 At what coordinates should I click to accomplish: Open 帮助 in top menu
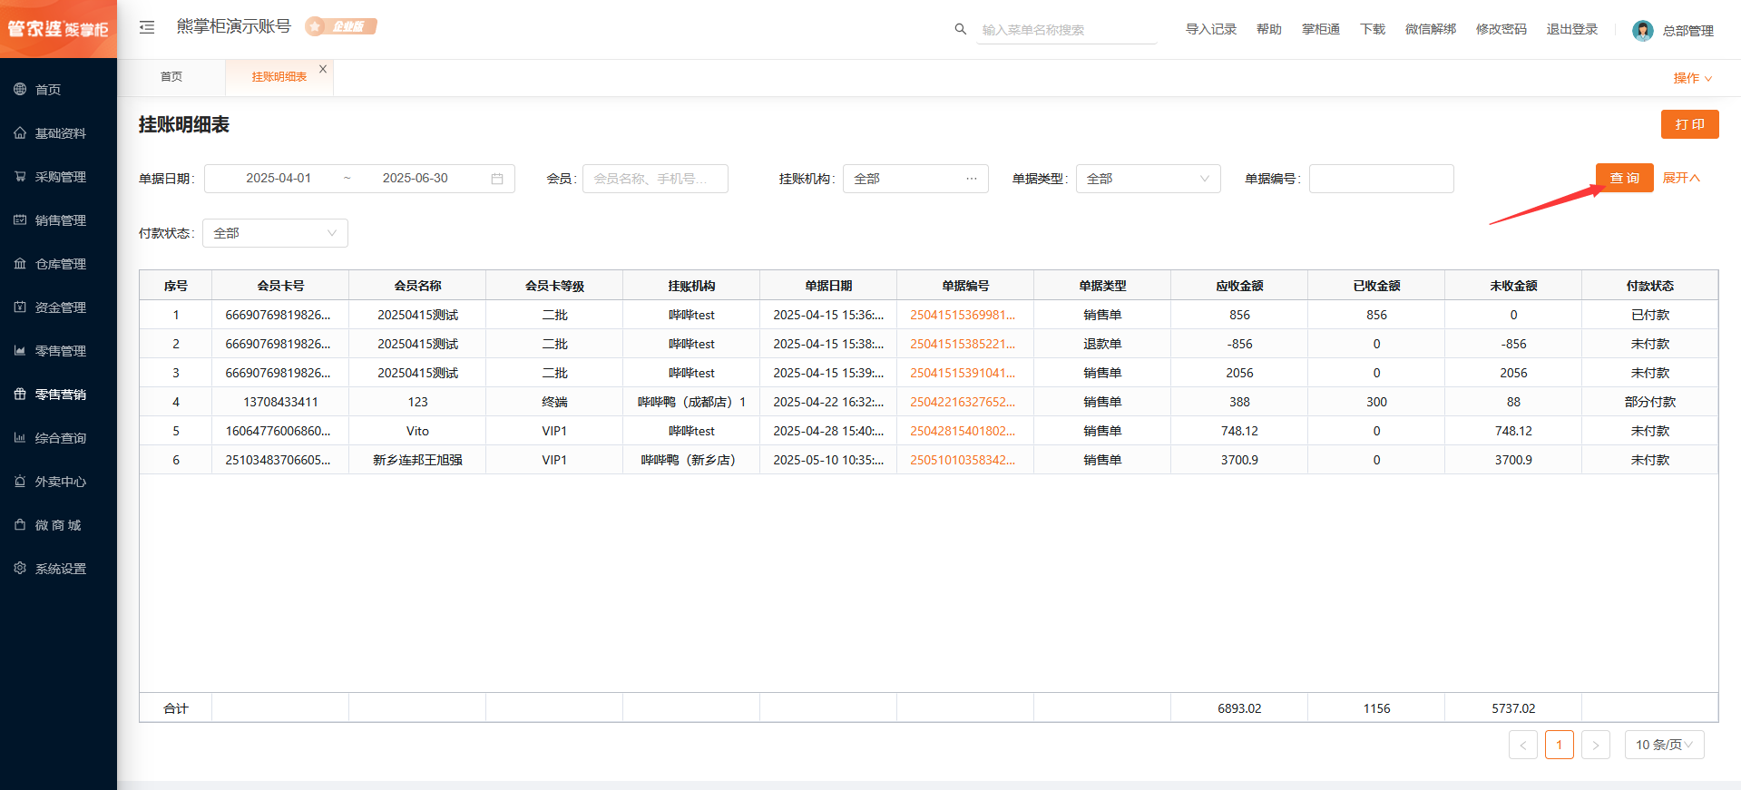(x=1269, y=29)
